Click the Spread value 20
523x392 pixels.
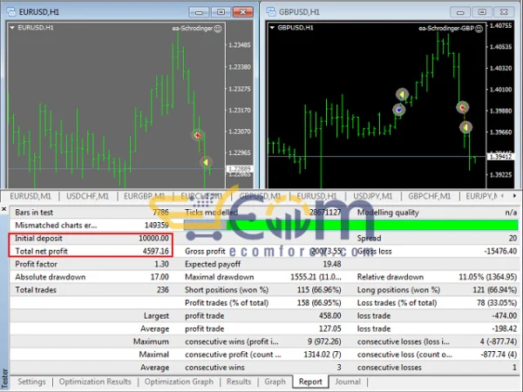pyautogui.click(x=513, y=239)
